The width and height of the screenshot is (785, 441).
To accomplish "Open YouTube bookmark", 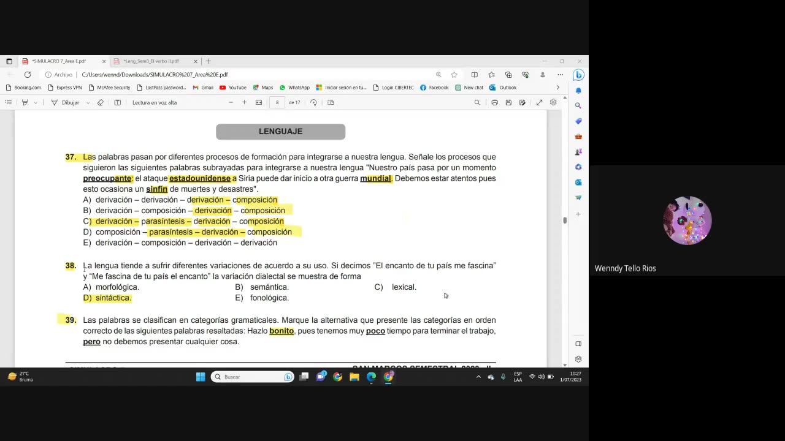I will coord(233,88).
